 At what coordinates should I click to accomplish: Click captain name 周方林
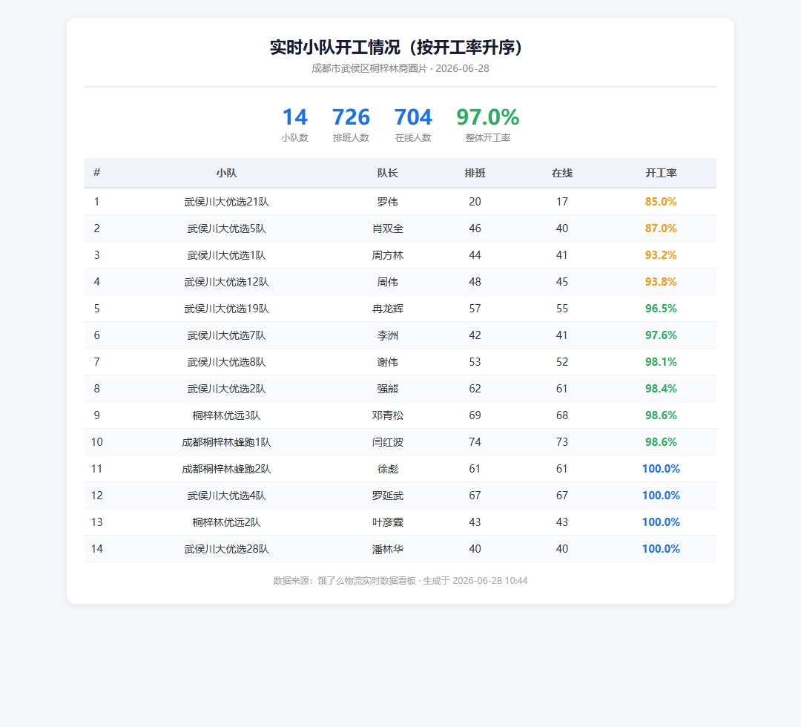click(388, 255)
